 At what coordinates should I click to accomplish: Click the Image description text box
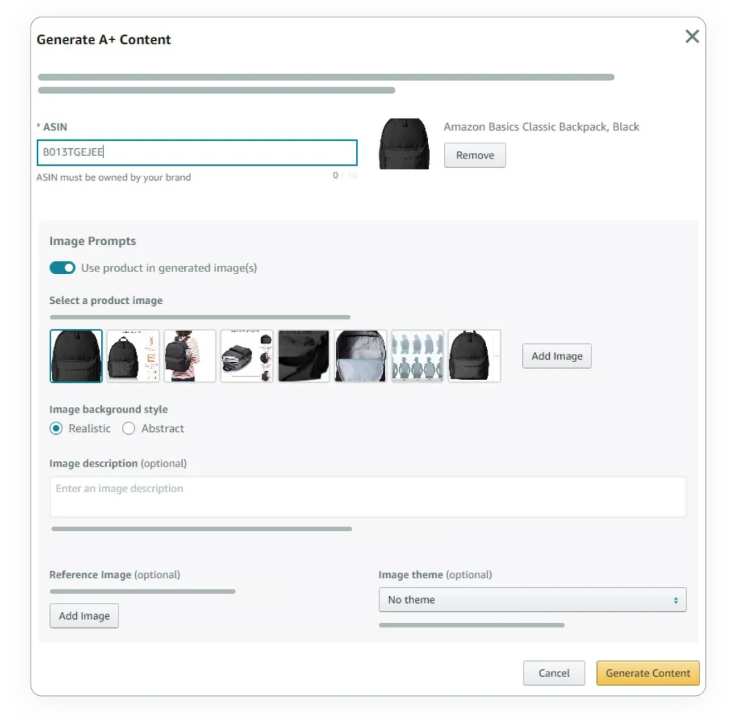click(368, 496)
